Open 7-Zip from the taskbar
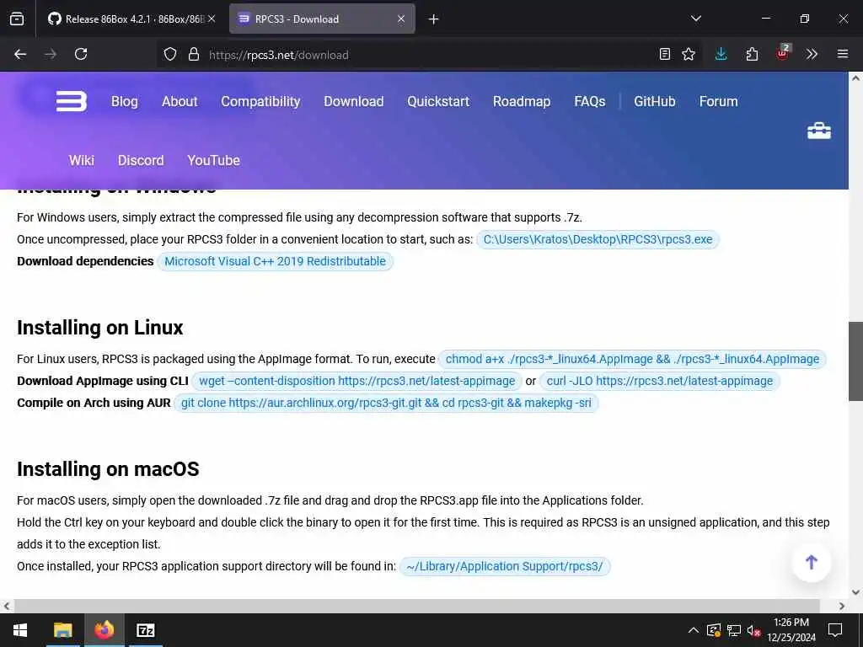 point(145,630)
